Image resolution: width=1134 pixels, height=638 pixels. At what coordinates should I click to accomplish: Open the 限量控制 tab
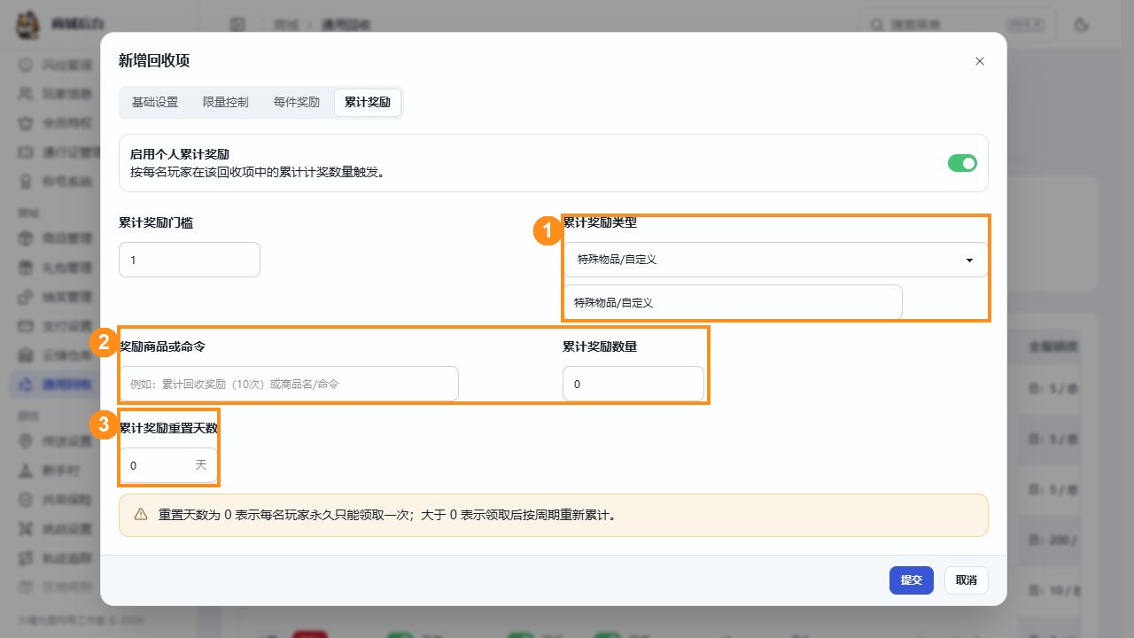(x=226, y=102)
